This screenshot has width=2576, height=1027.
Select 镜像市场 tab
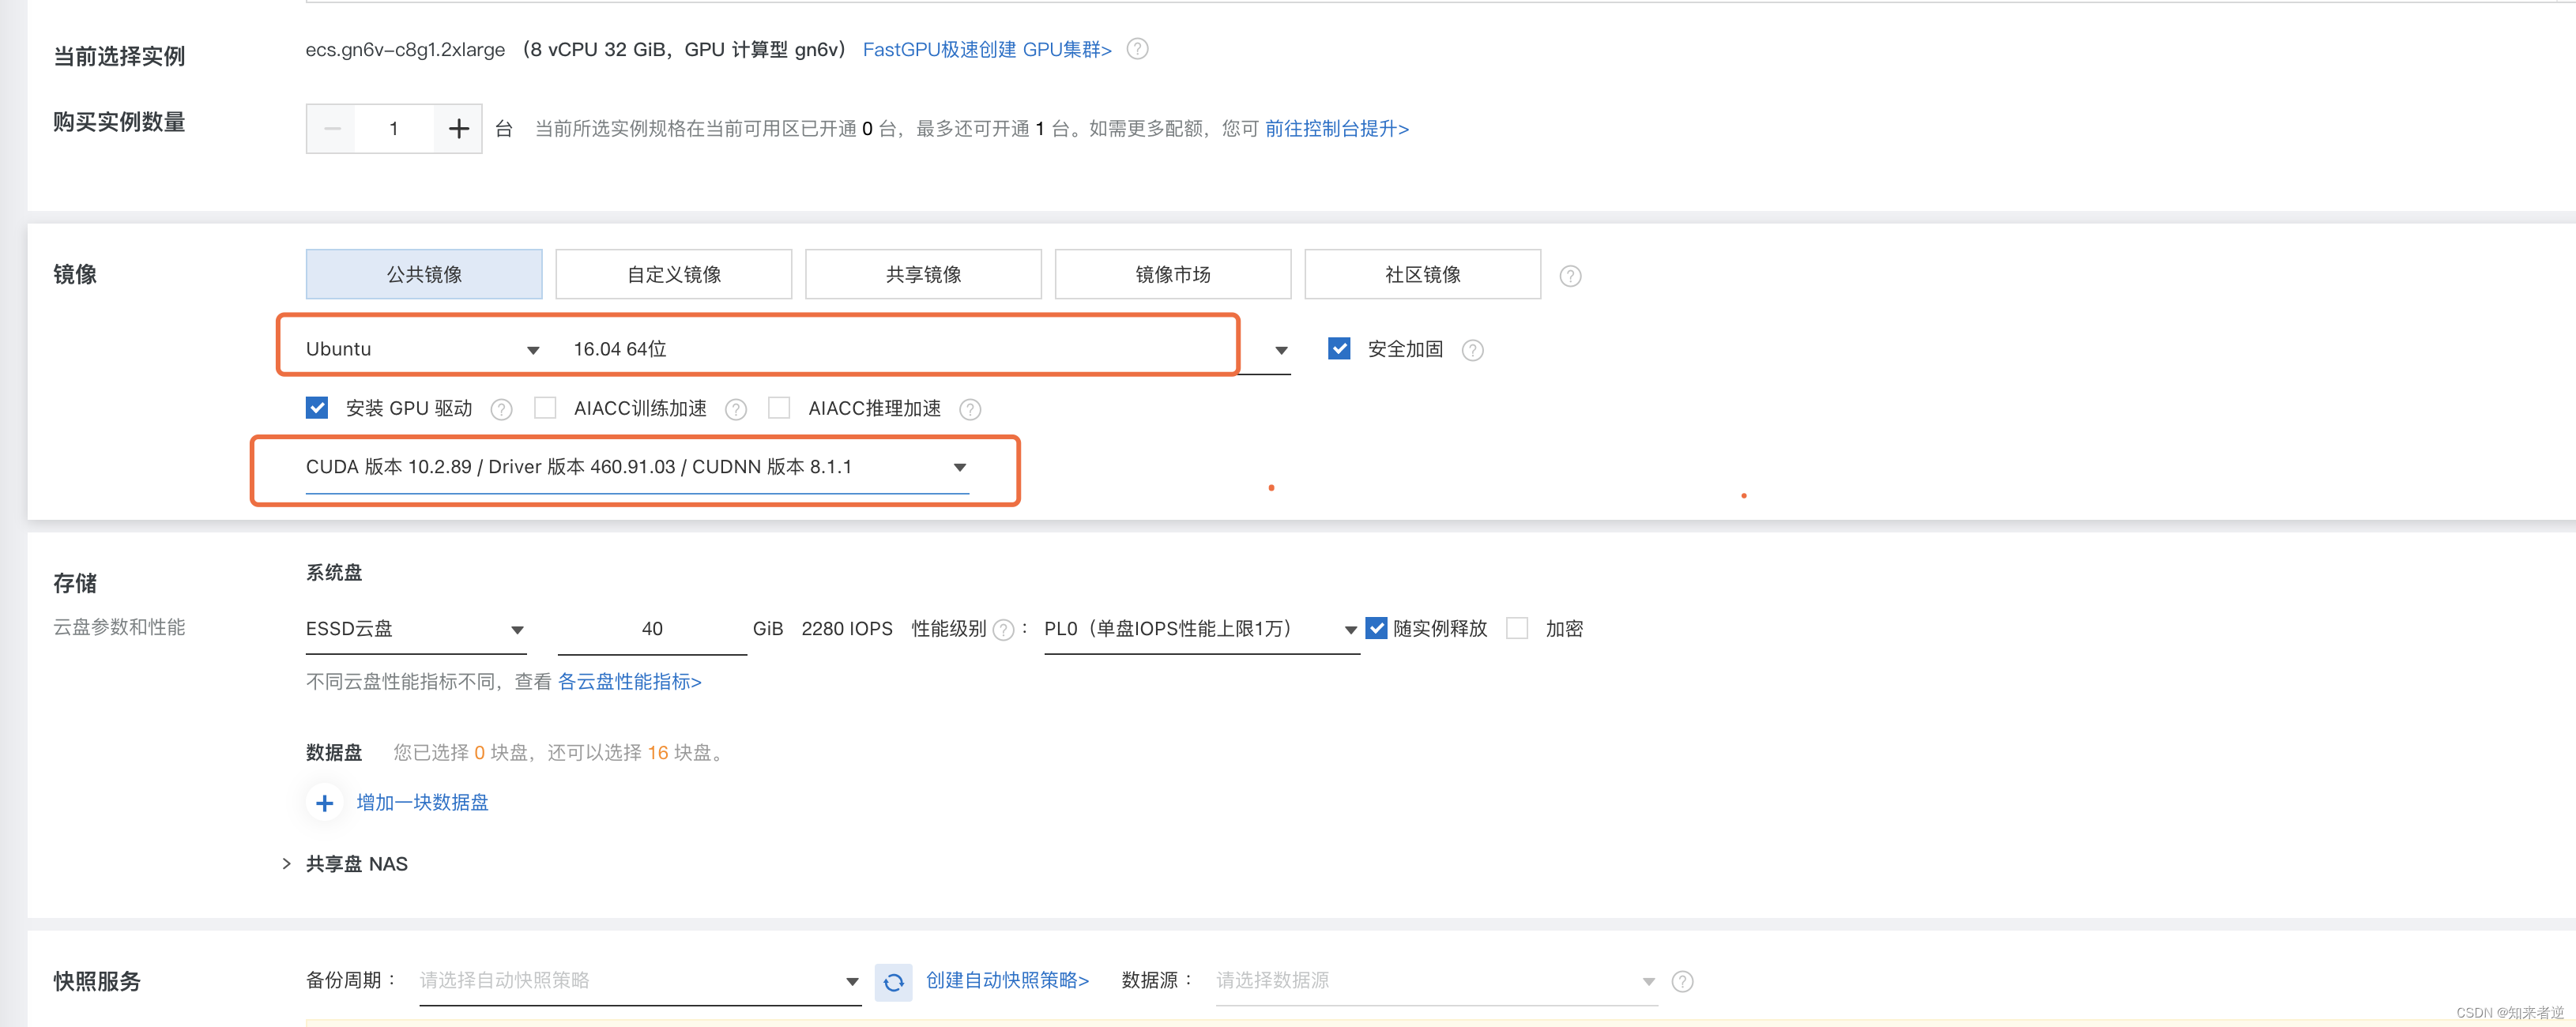pyautogui.click(x=1173, y=274)
